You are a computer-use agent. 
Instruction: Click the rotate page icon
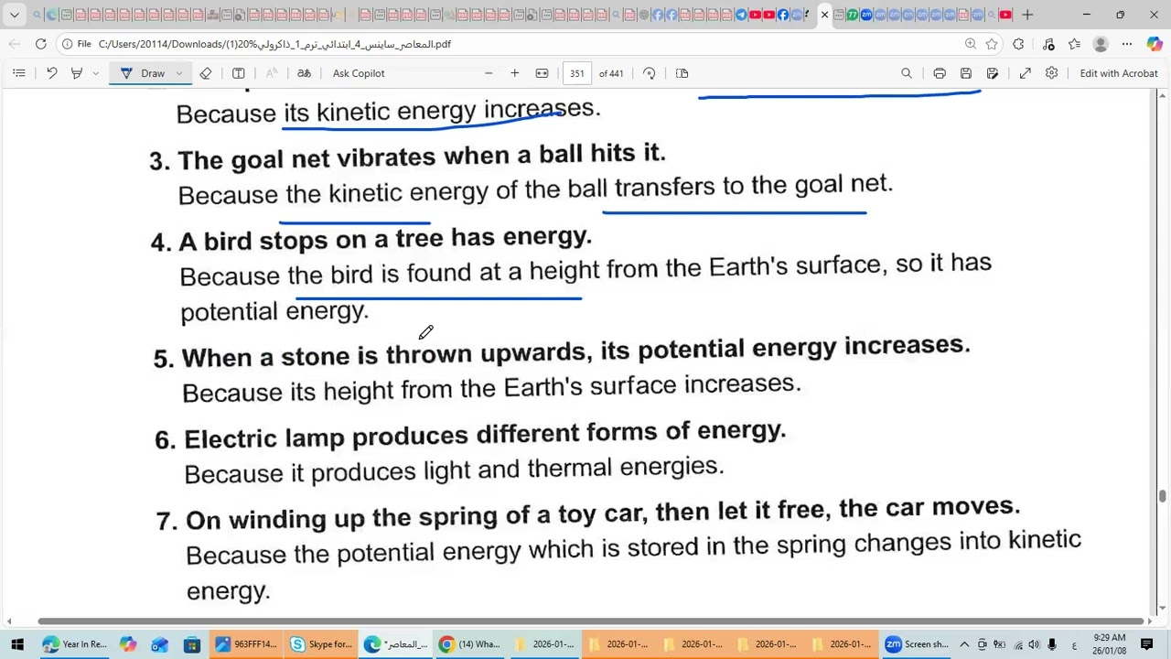pyautogui.click(x=650, y=73)
